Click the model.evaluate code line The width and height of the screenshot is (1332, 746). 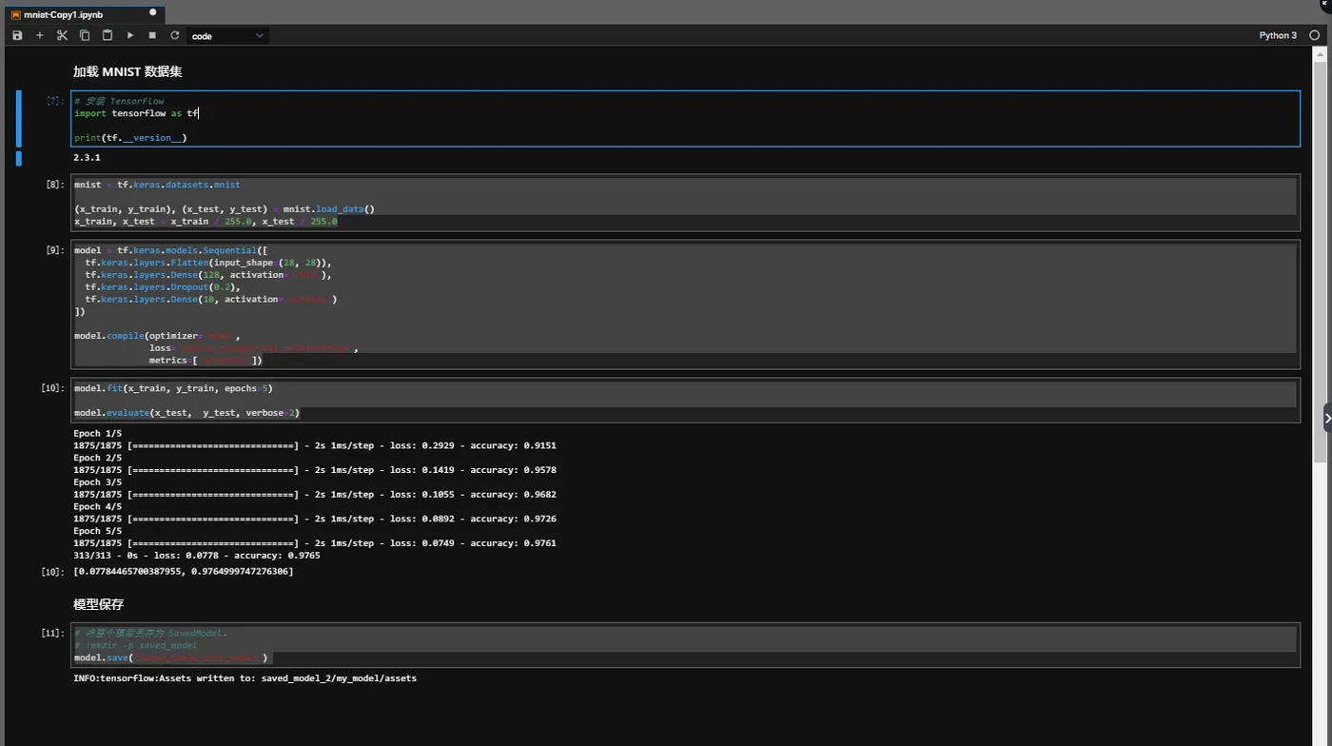pos(186,413)
